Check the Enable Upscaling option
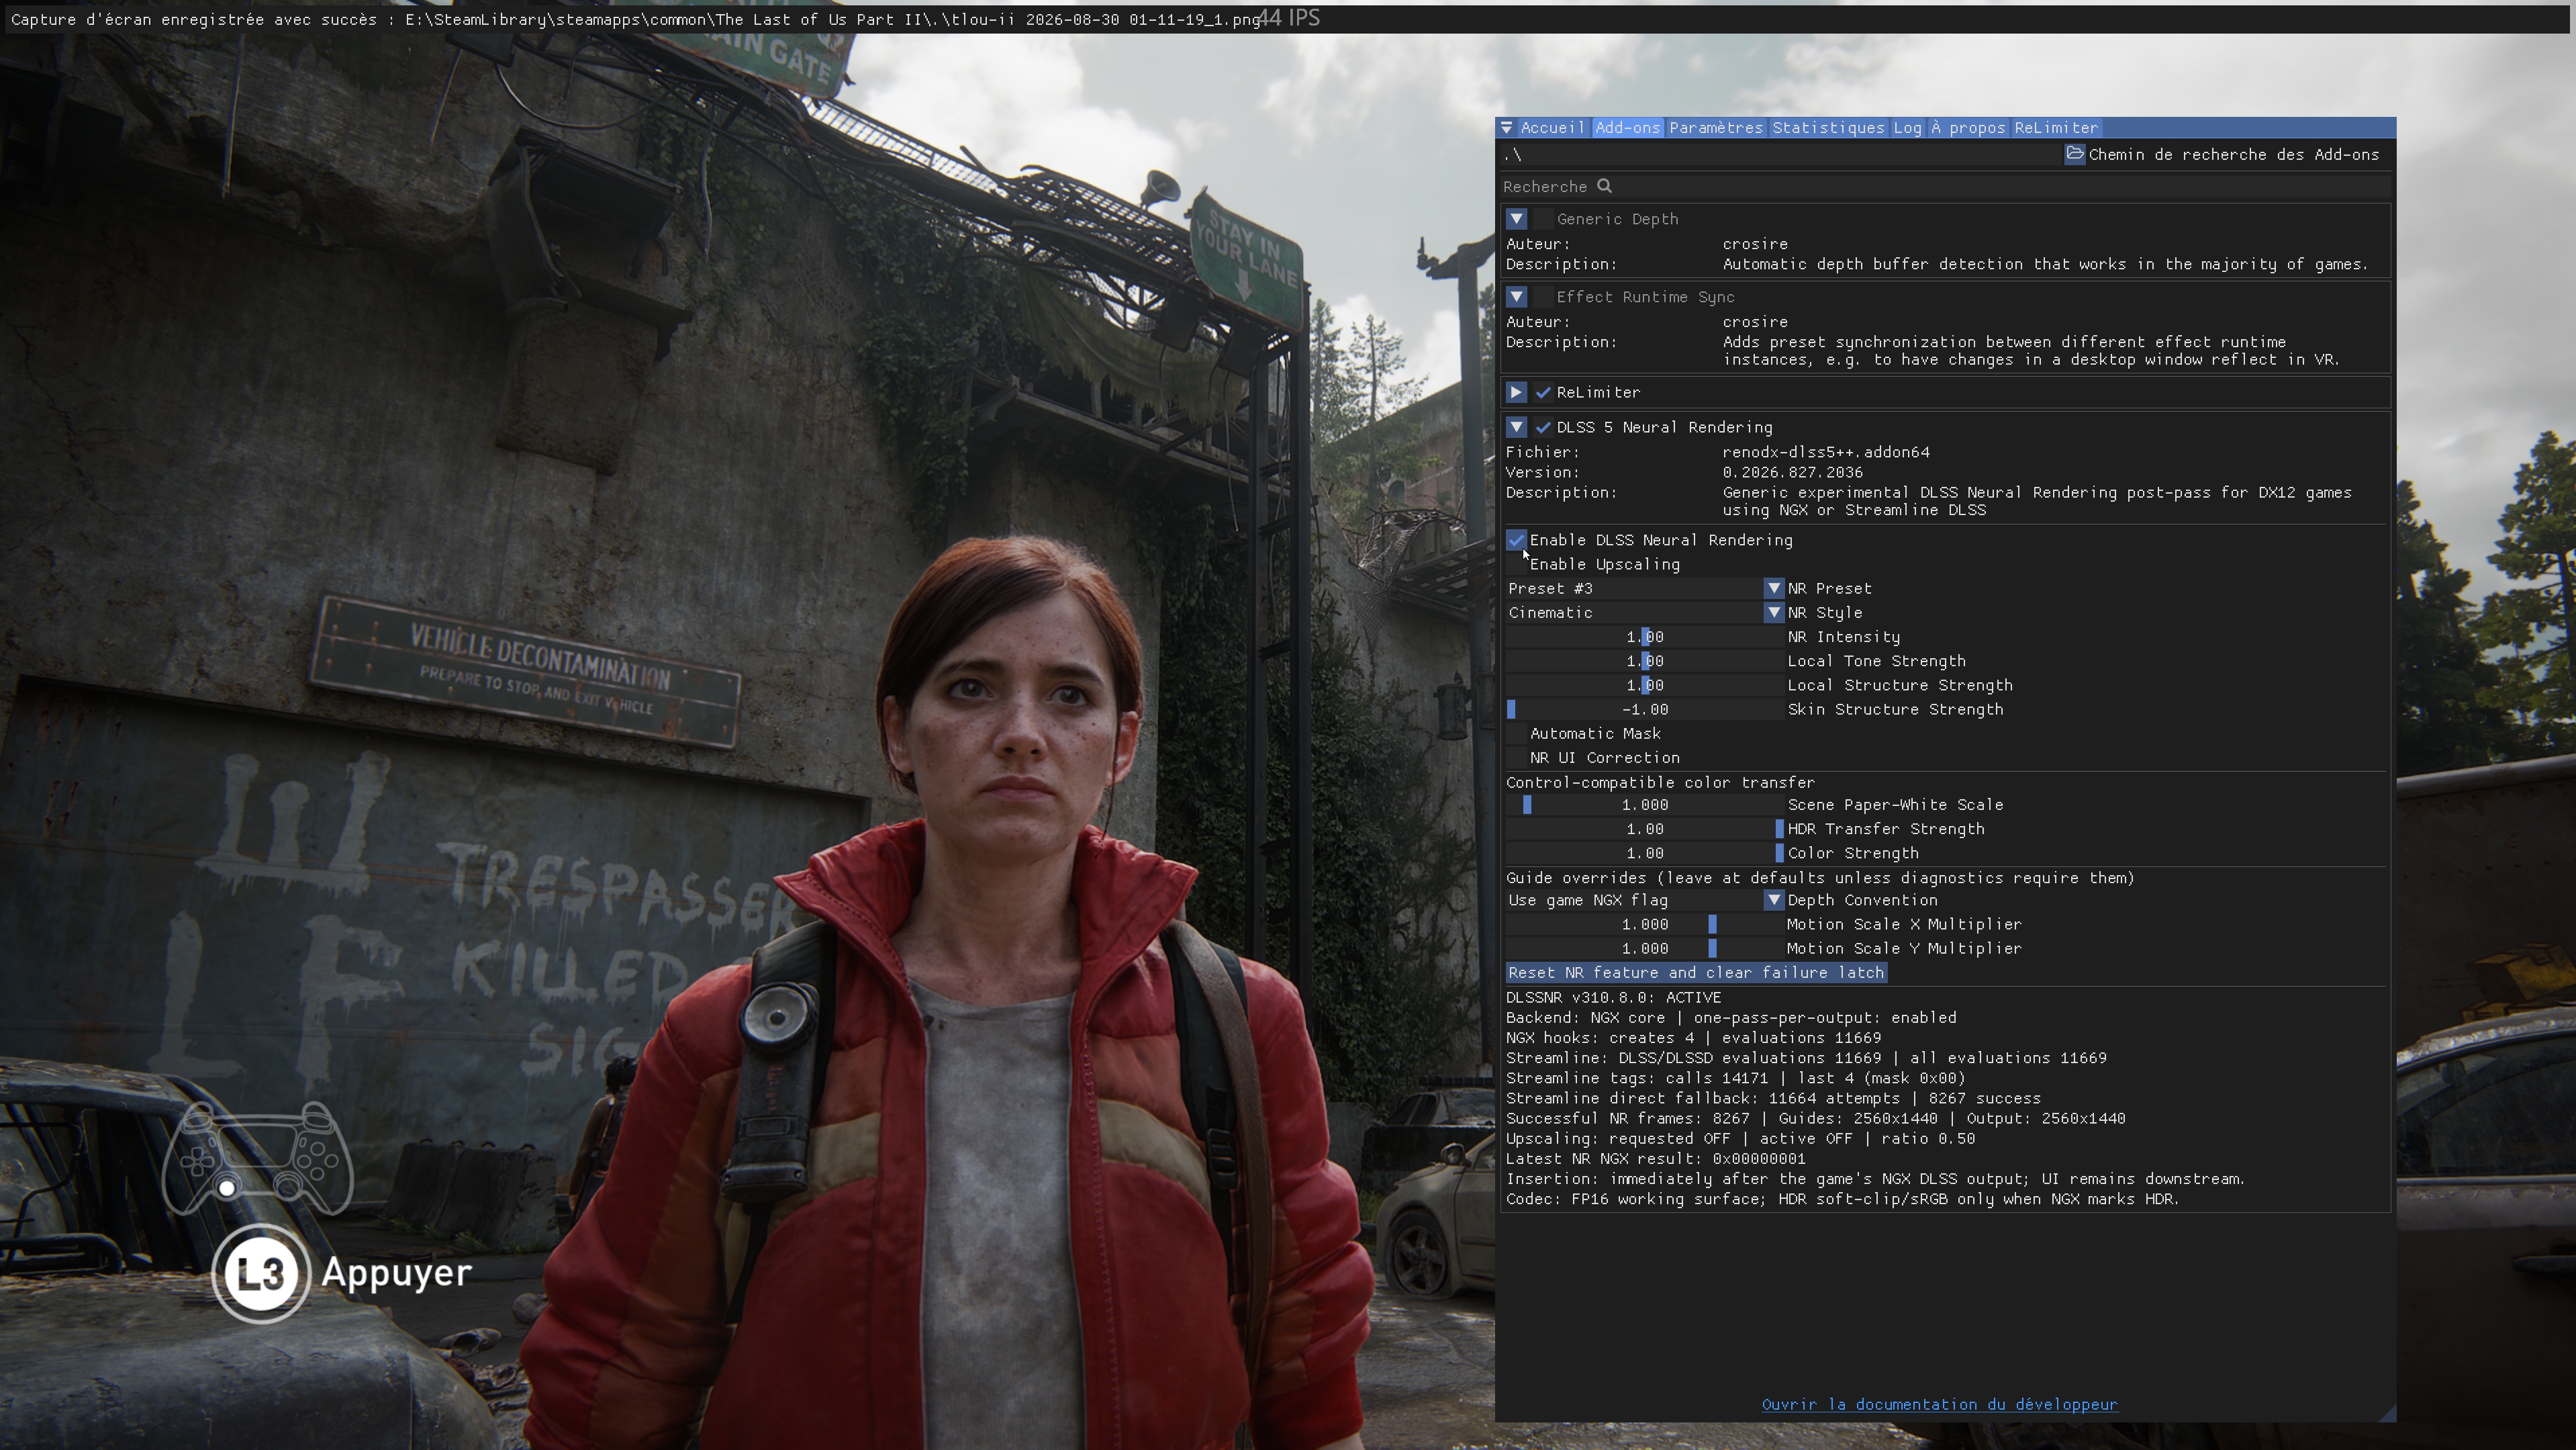Screen dimensions: 2576x1450 point(1517,564)
